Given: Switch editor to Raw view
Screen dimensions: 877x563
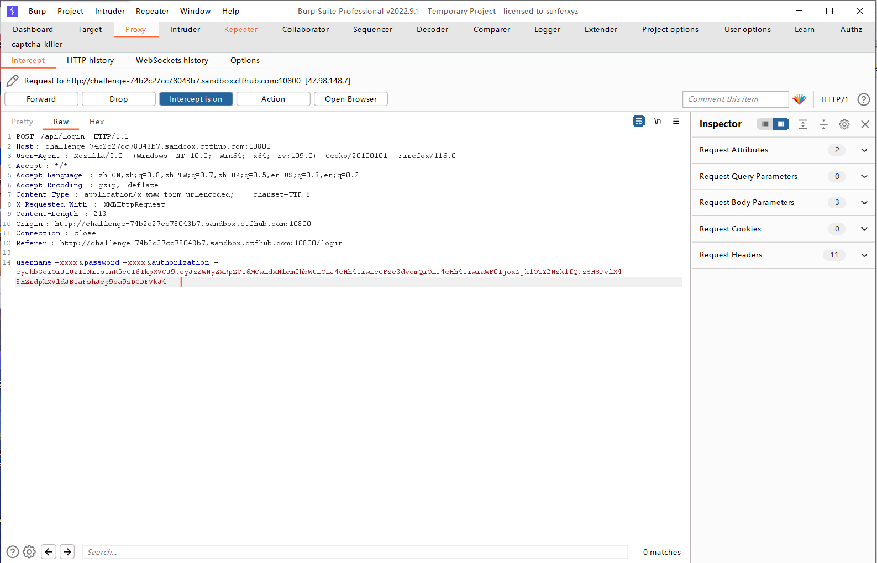Looking at the screenshot, I should point(61,122).
